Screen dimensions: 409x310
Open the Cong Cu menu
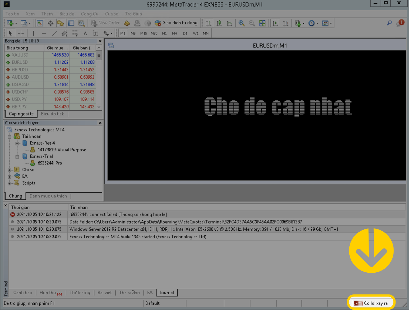pos(89,14)
